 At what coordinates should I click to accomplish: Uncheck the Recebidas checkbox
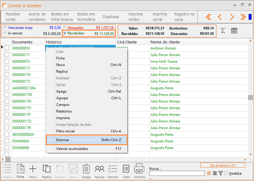click(x=65, y=33)
